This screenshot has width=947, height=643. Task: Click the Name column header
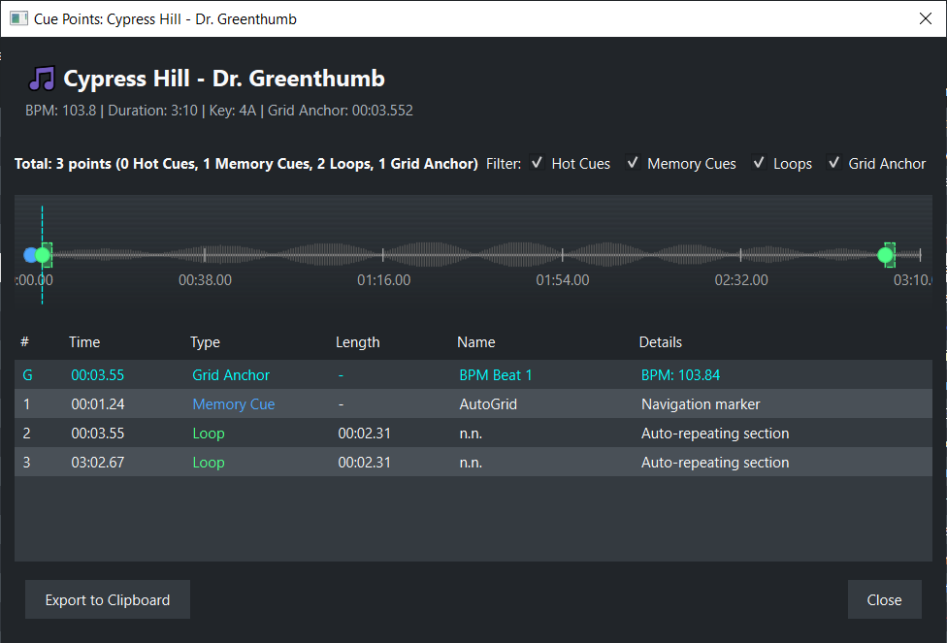(x=475, y=342)
